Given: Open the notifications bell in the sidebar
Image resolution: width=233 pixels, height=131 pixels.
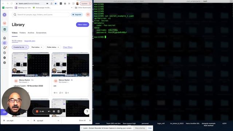Looking at the screenshot, I should [x=5, y=48].
